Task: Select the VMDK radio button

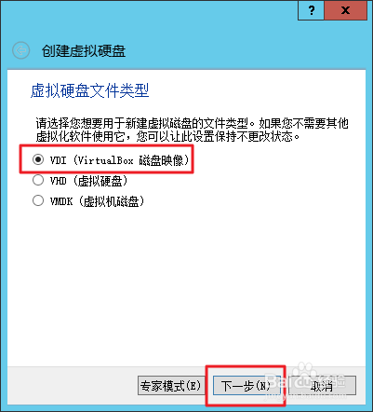Action: click(x=38, y=200)
